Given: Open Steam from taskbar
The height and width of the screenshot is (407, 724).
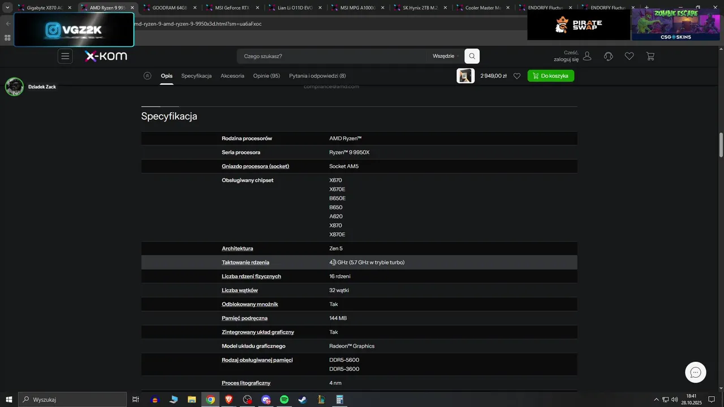Looking at the screenshot, I should point(303,400).
